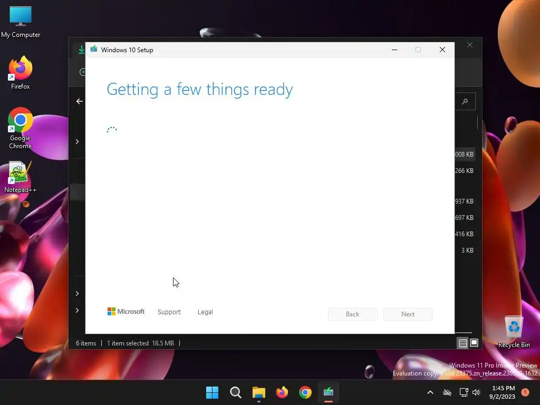
Task: Open the Legal link in setup
Action: (x=205, y=312)
